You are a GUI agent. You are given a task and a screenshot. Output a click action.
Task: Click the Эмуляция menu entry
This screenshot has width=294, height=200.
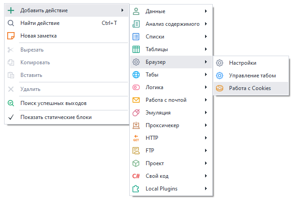158,113
